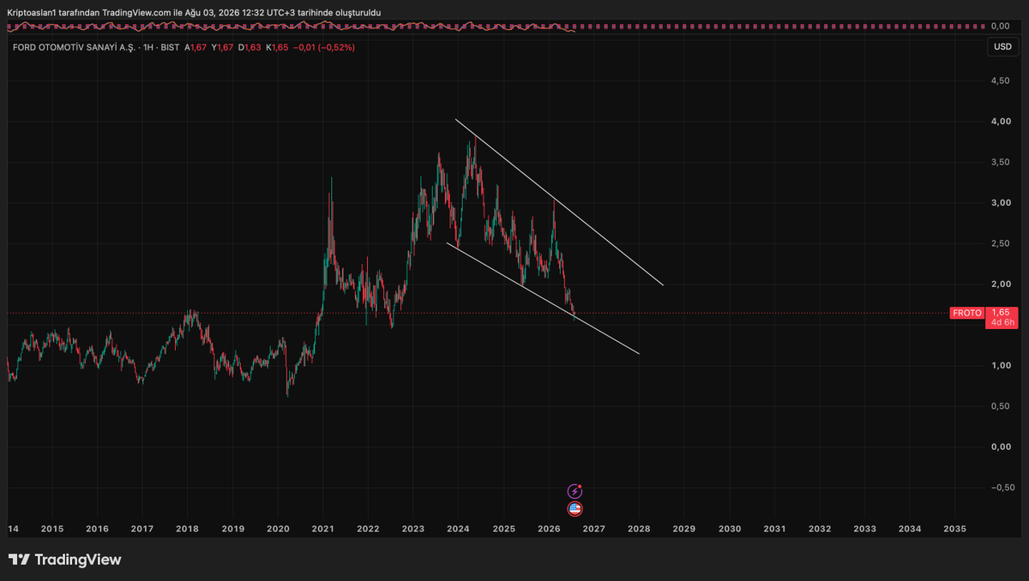This screenshot has height=581, width=1029.
Task: Click the oscillator line in top indicator pane
Action: pos(292,27)
